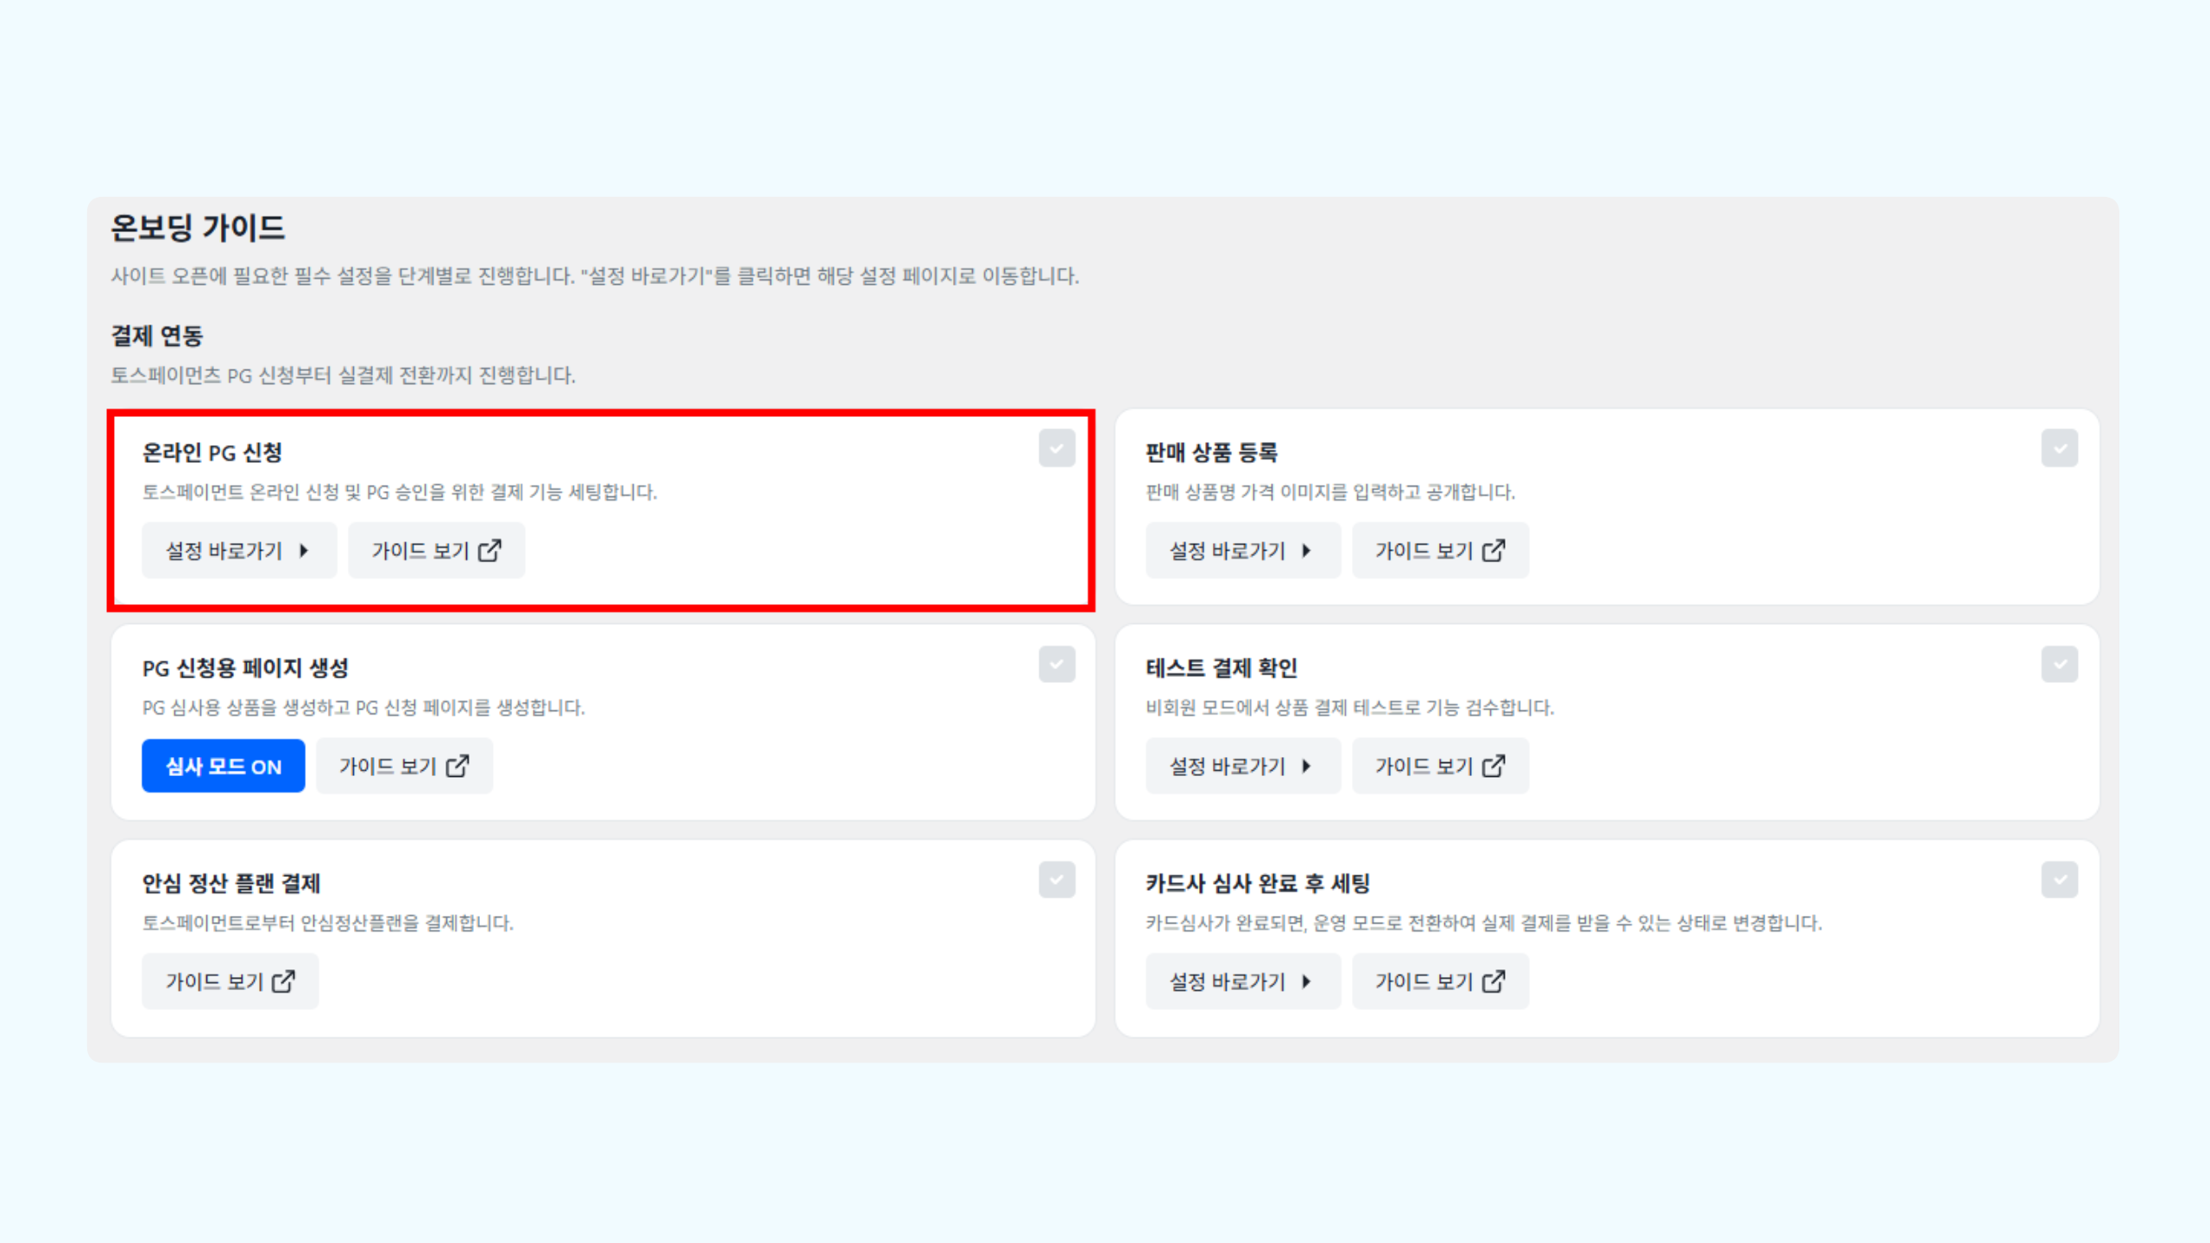
Task: Click the 결제 연동 section heading
Action: click(x=156, y=336)
